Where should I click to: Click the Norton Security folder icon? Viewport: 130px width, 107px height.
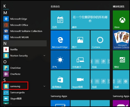click(x=6, y=56)
